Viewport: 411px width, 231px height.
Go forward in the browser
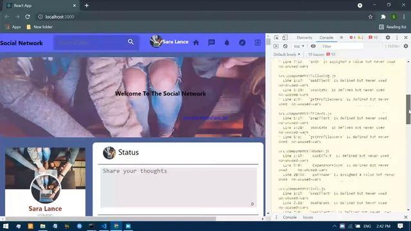tap(17, 17)
